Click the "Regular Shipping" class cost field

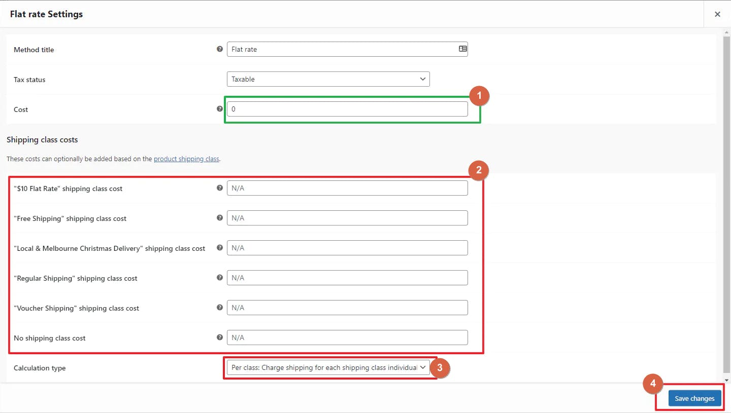[347, 278]
